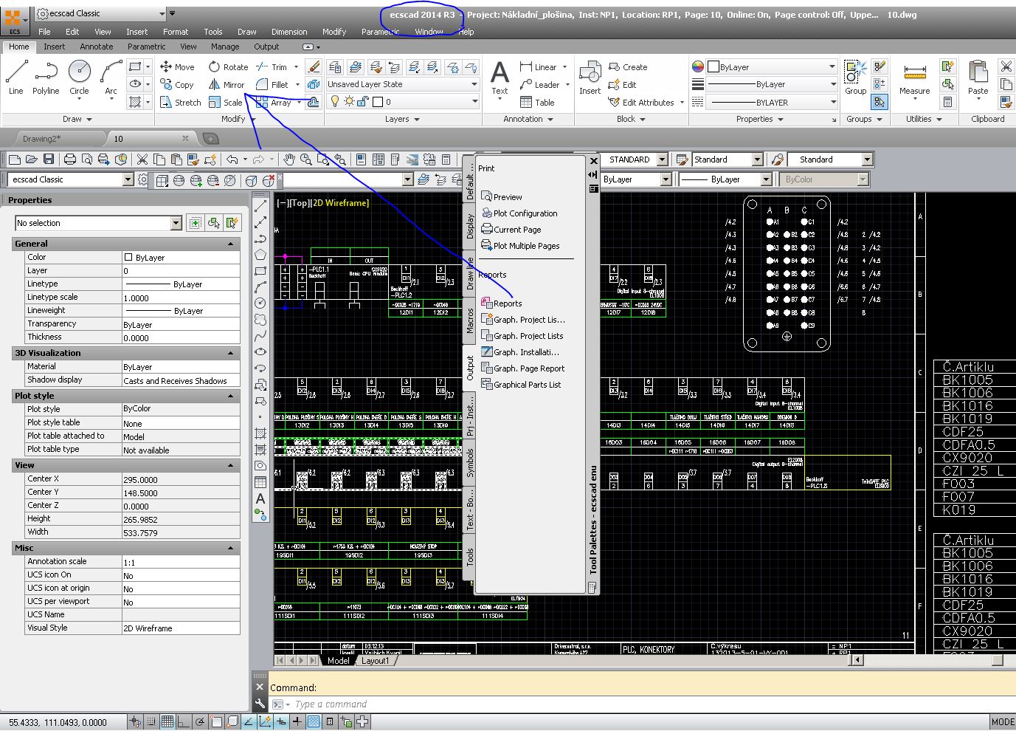This screenshot has width=1016, height=731.
Task: Click Graph. Page Report entry
Action: 523,368
